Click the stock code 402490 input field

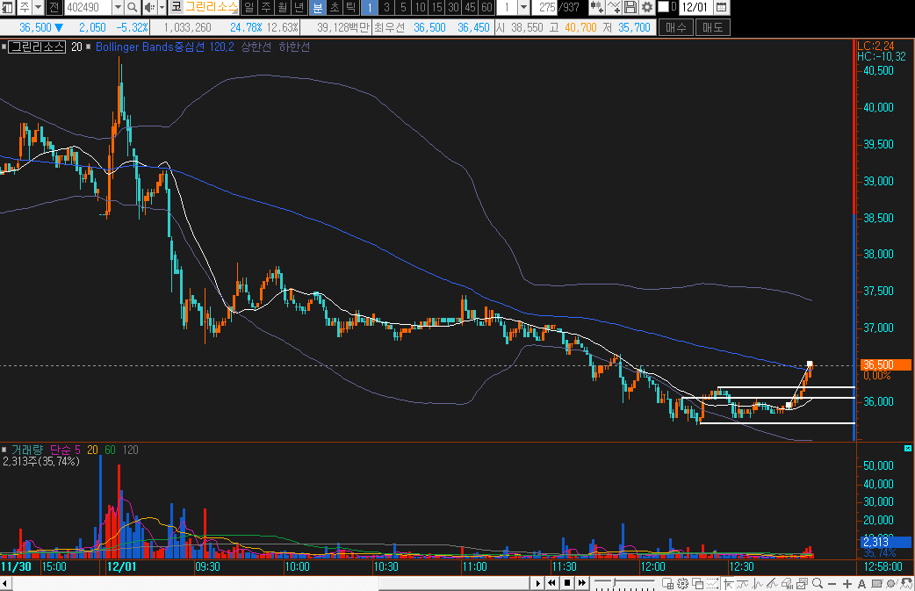(x=88, y=7)
